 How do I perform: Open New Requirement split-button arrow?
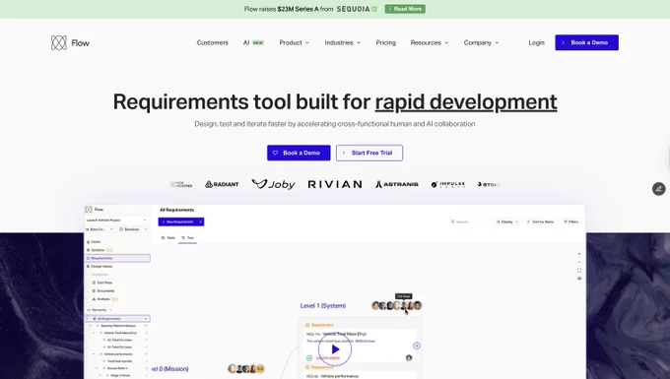click(200, 221)
